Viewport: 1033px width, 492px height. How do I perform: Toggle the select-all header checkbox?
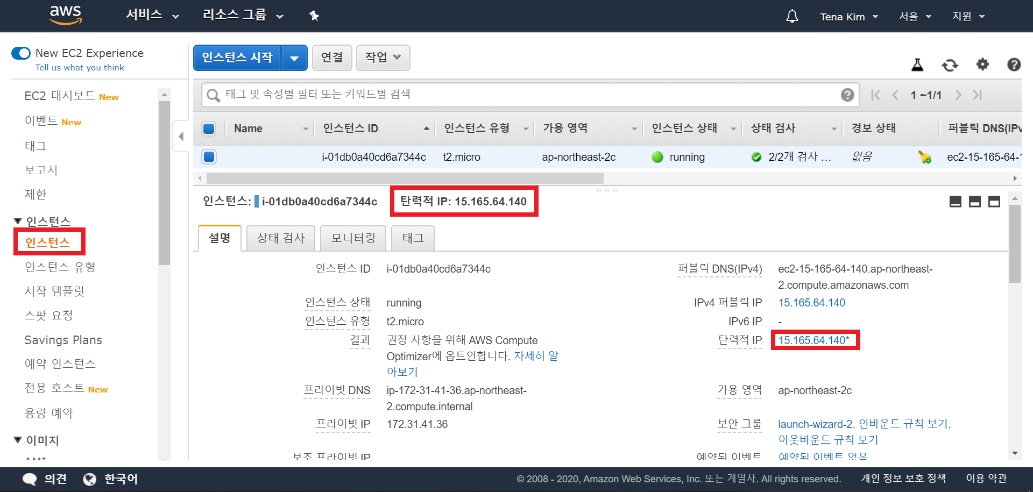pyautogui.click(x=209, y=129)
